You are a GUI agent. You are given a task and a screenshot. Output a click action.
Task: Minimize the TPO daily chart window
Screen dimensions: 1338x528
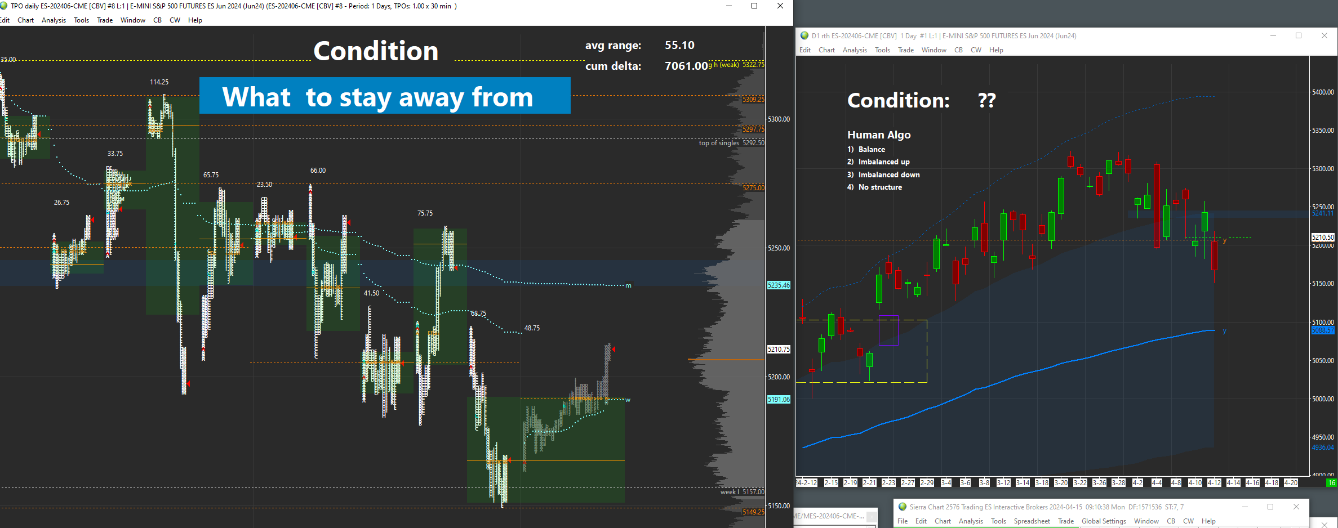729,6
